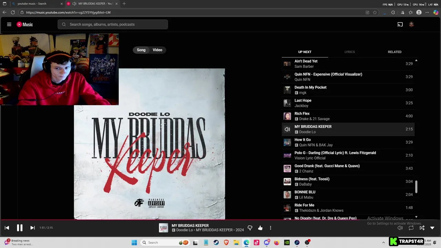Viewport: 441px width, 248px height.
Task: Open the account avatar menu in YouTube Music
Action: 411,24
